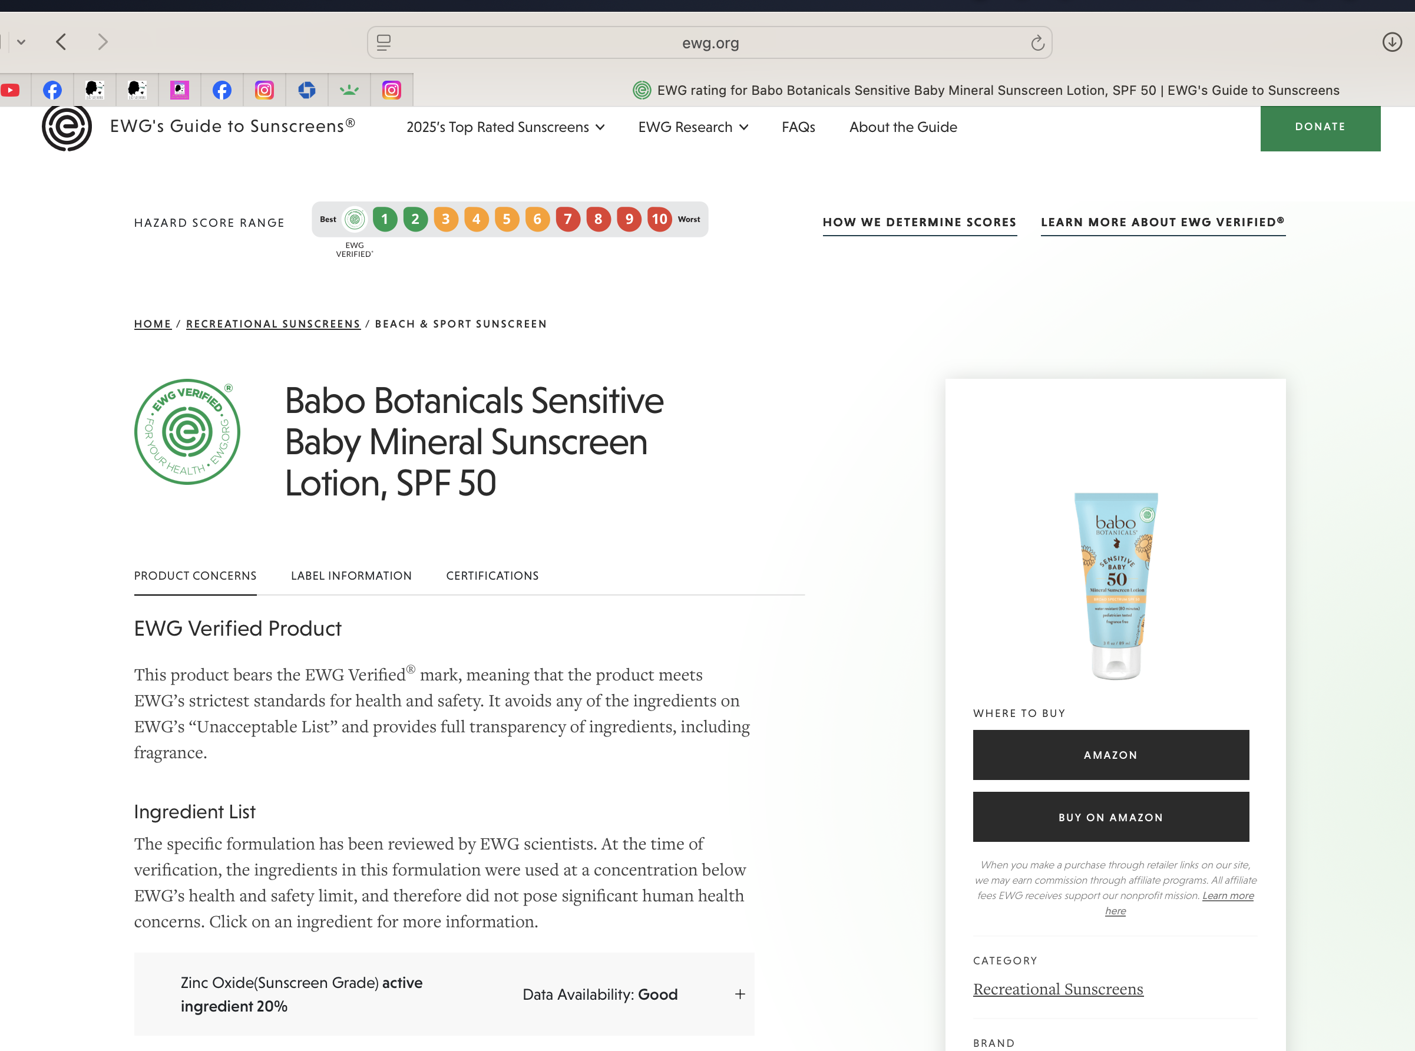Viewport: 1415px width, 1051px height.
Task: Click the 'EWG Verified Product' heading
Action: [237, 629]
